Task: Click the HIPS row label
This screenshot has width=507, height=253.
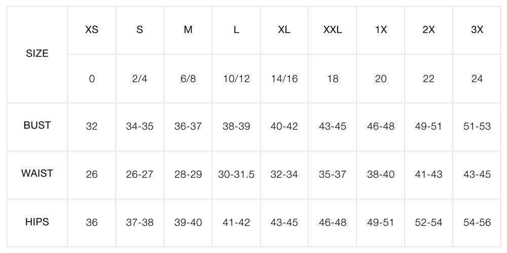Action: tap(37, 222)
